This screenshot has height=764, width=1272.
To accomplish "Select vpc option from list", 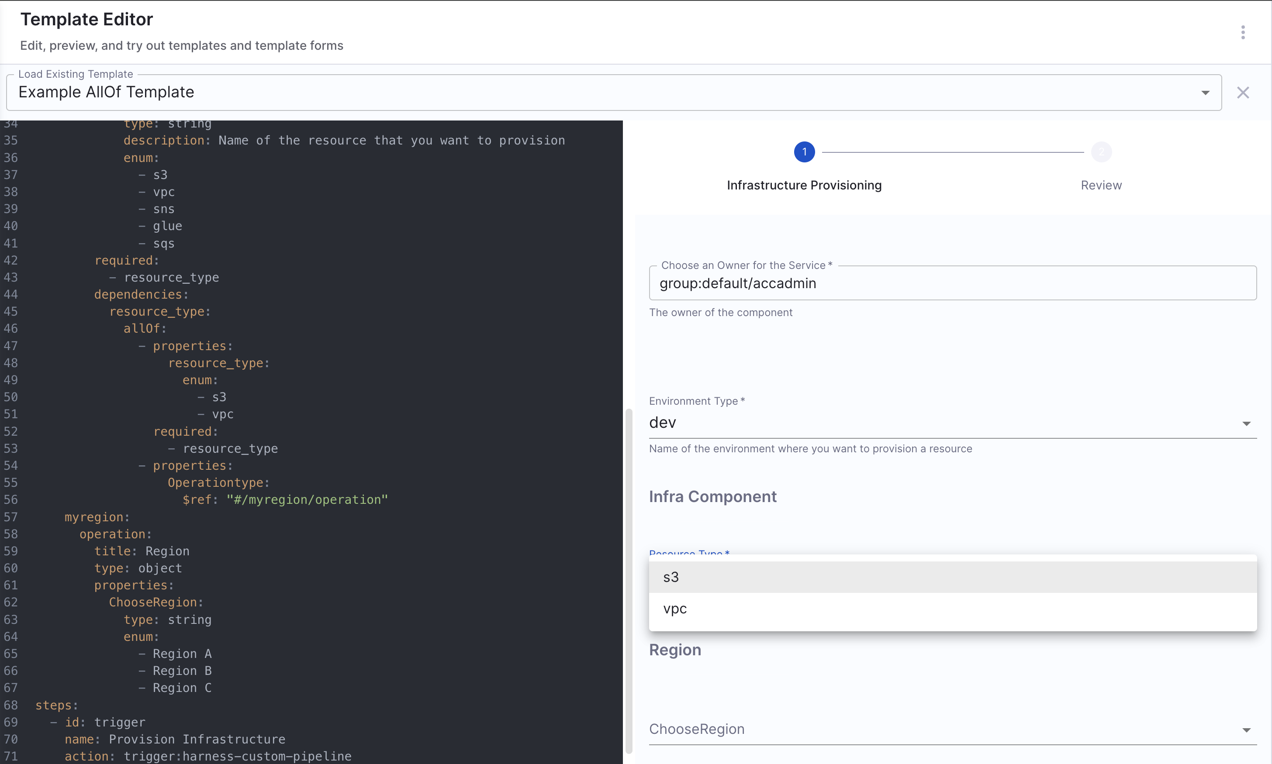I will pos(674,609).
